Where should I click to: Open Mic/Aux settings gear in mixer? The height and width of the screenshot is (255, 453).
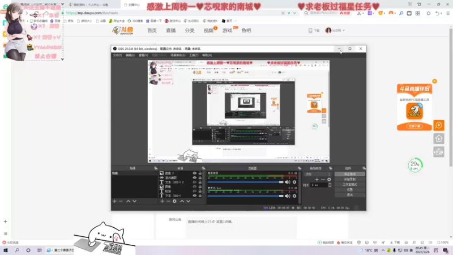click(x=294, y=196)
